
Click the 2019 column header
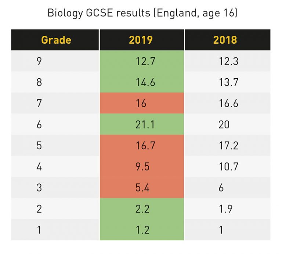click(x=141, y=40)
